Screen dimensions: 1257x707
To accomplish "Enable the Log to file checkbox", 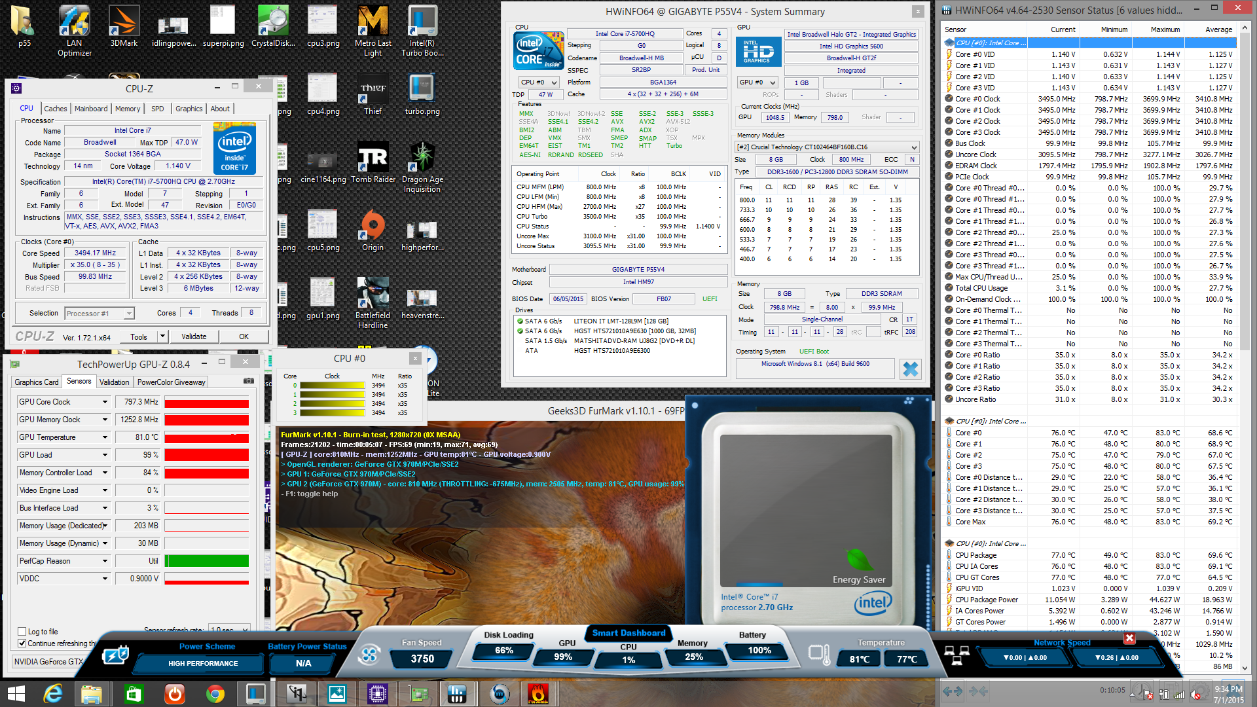I will 22,632.
